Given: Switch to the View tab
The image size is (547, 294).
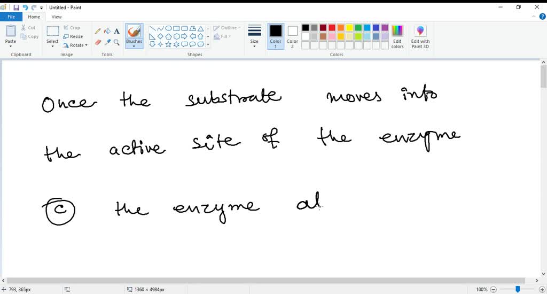Looking at the screenshot, I should 57,17.
